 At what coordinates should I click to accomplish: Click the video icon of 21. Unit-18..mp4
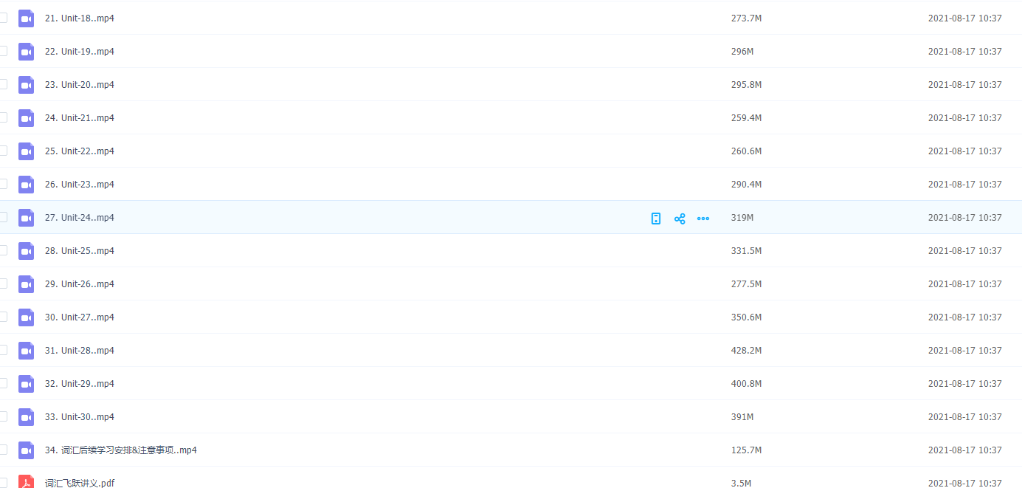(x=27, y=18)
